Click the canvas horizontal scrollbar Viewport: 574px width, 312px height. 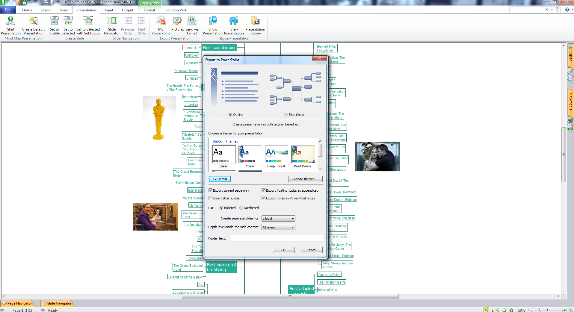click(290, 296)
